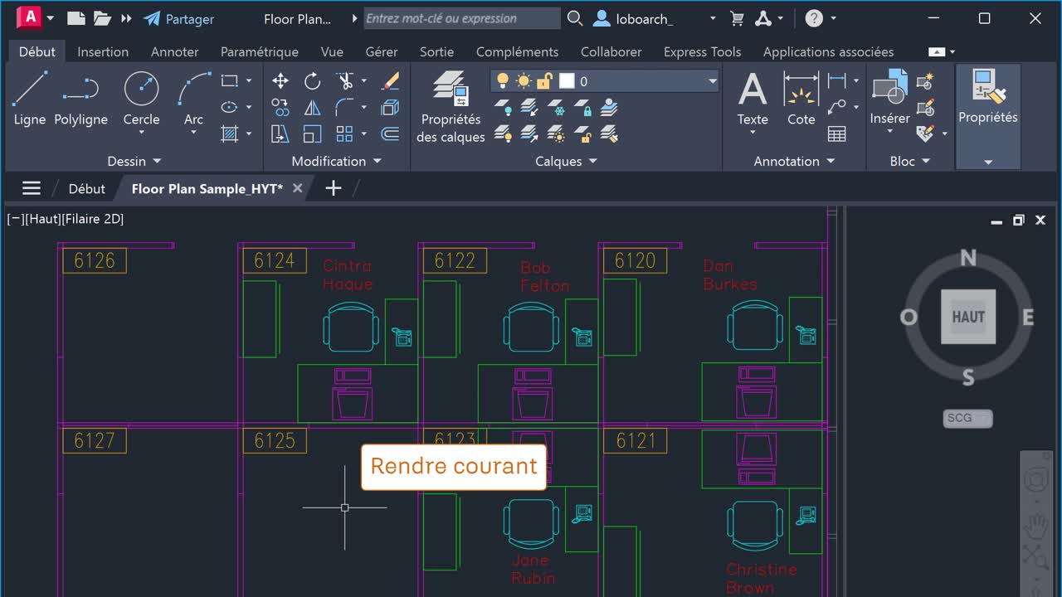Select the Trim scissors tool
1062x597 pixels.
[344, 80]
